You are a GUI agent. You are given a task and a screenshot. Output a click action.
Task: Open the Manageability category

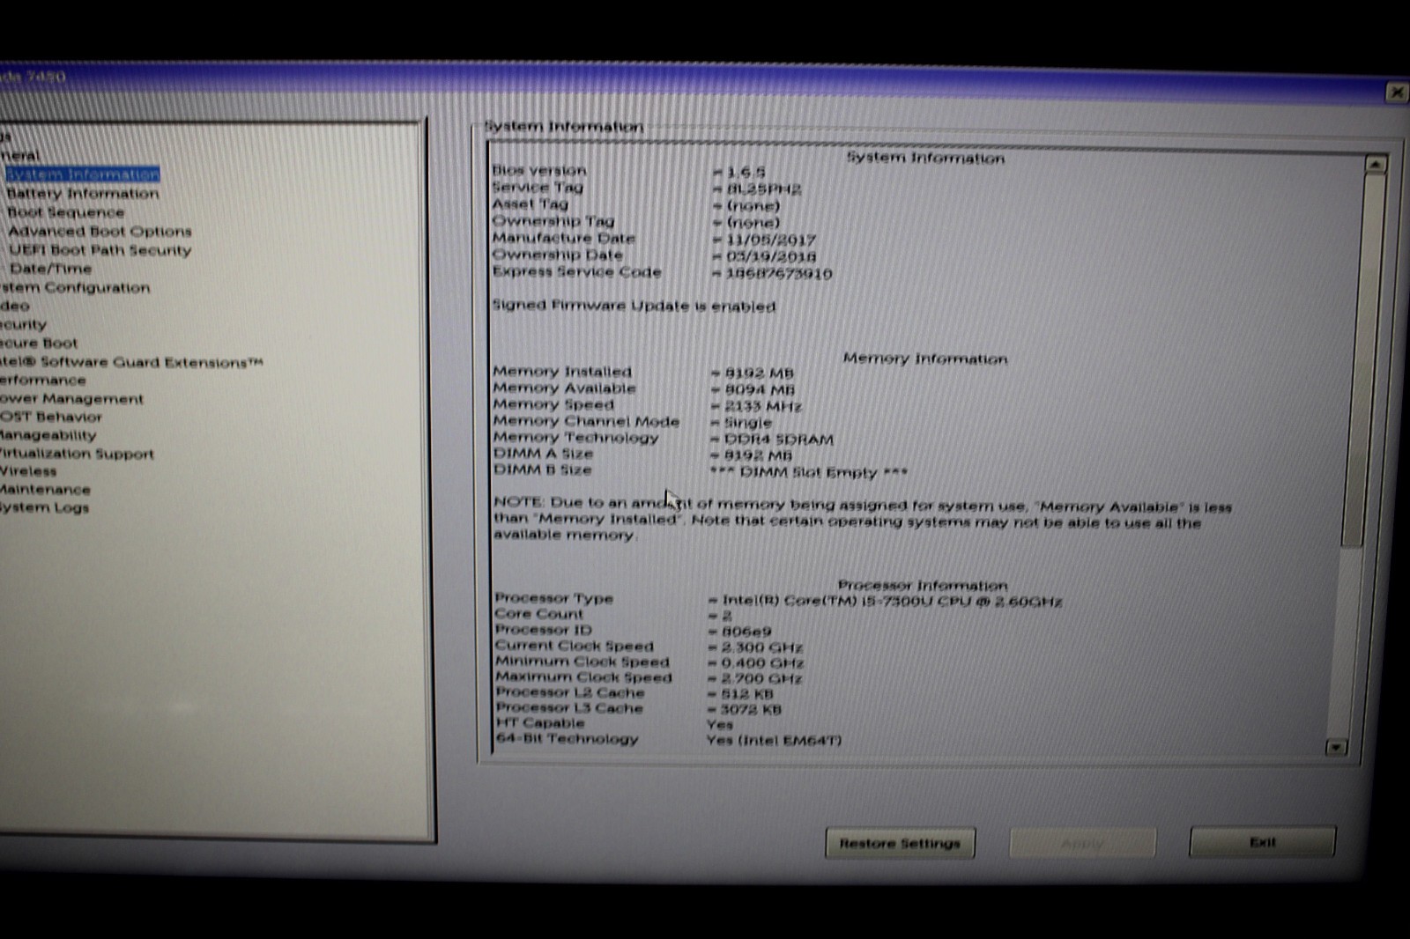(x=48, y=435)
